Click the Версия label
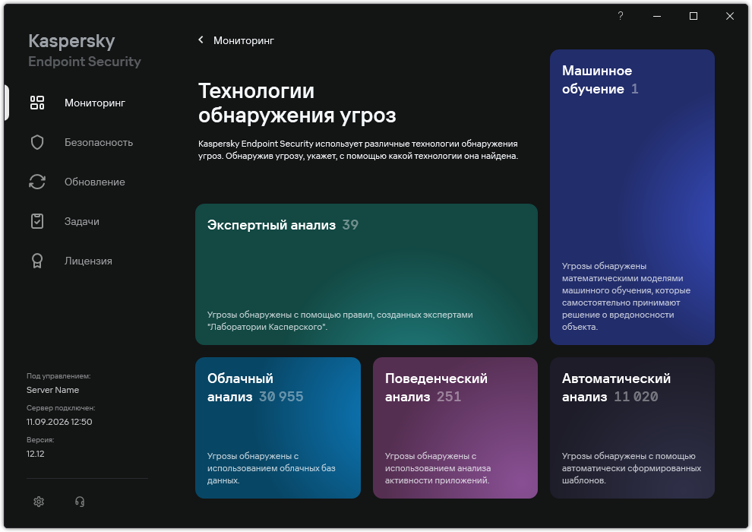This screenshot has height=532, width=752. [x=40, y=439]
